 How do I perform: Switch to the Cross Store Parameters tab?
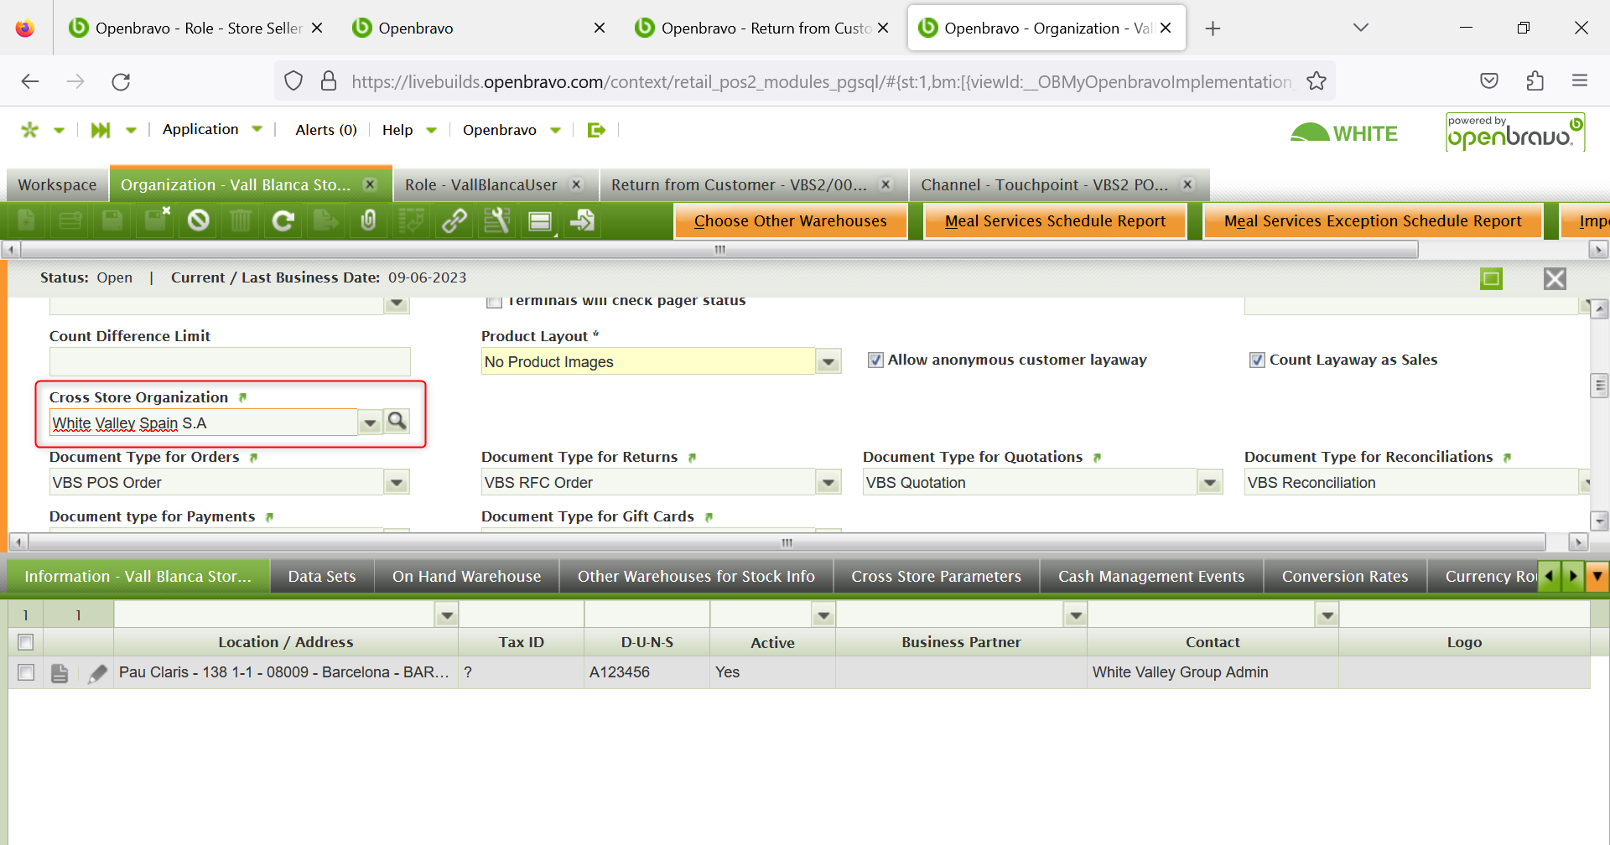tap(936, 577)
